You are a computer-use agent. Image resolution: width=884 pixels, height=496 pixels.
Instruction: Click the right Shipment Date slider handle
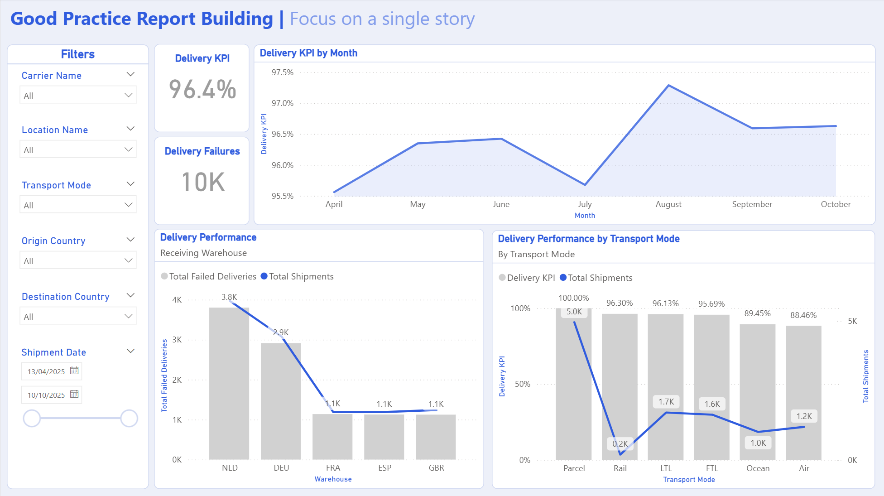click(x=129, y=418)
